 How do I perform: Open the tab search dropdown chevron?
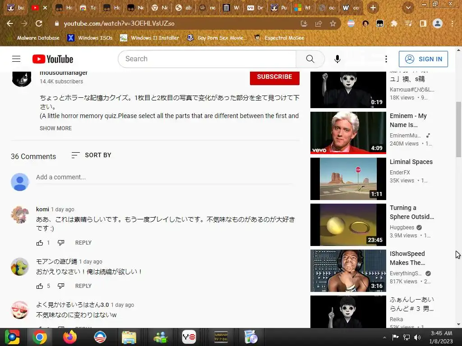pyautogui.click(x=408, y=8)
